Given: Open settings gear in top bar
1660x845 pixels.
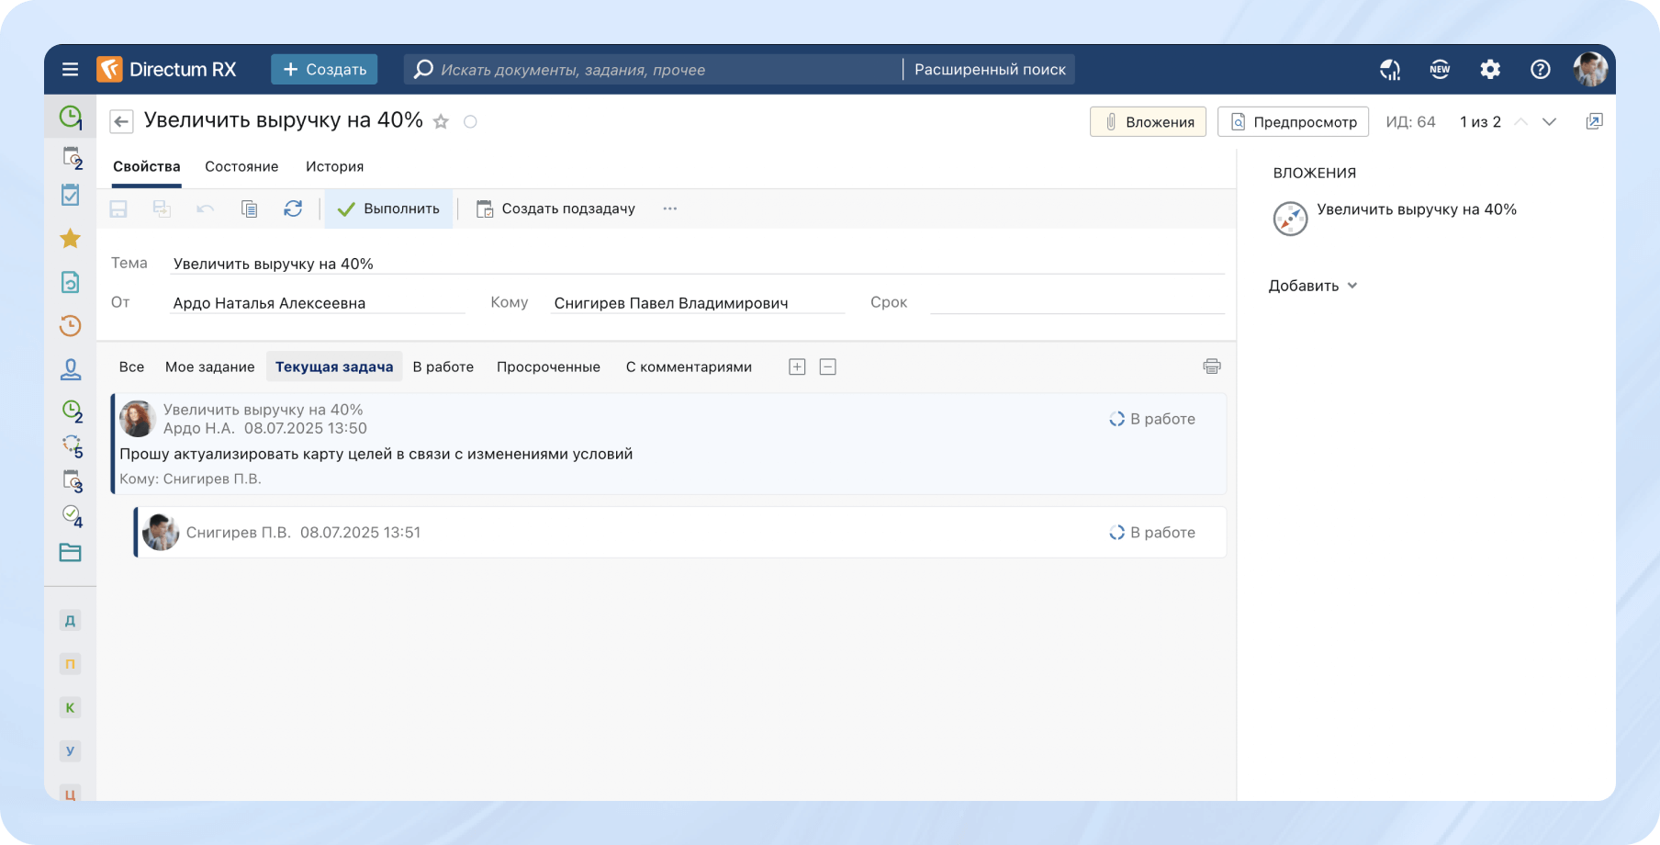Looking at the screenshot, I should pyautogui.click(x=1489, y=70).
